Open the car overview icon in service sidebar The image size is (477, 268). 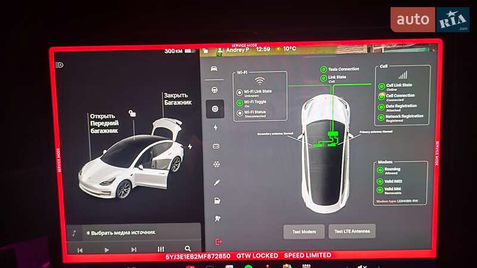(214, 68)
